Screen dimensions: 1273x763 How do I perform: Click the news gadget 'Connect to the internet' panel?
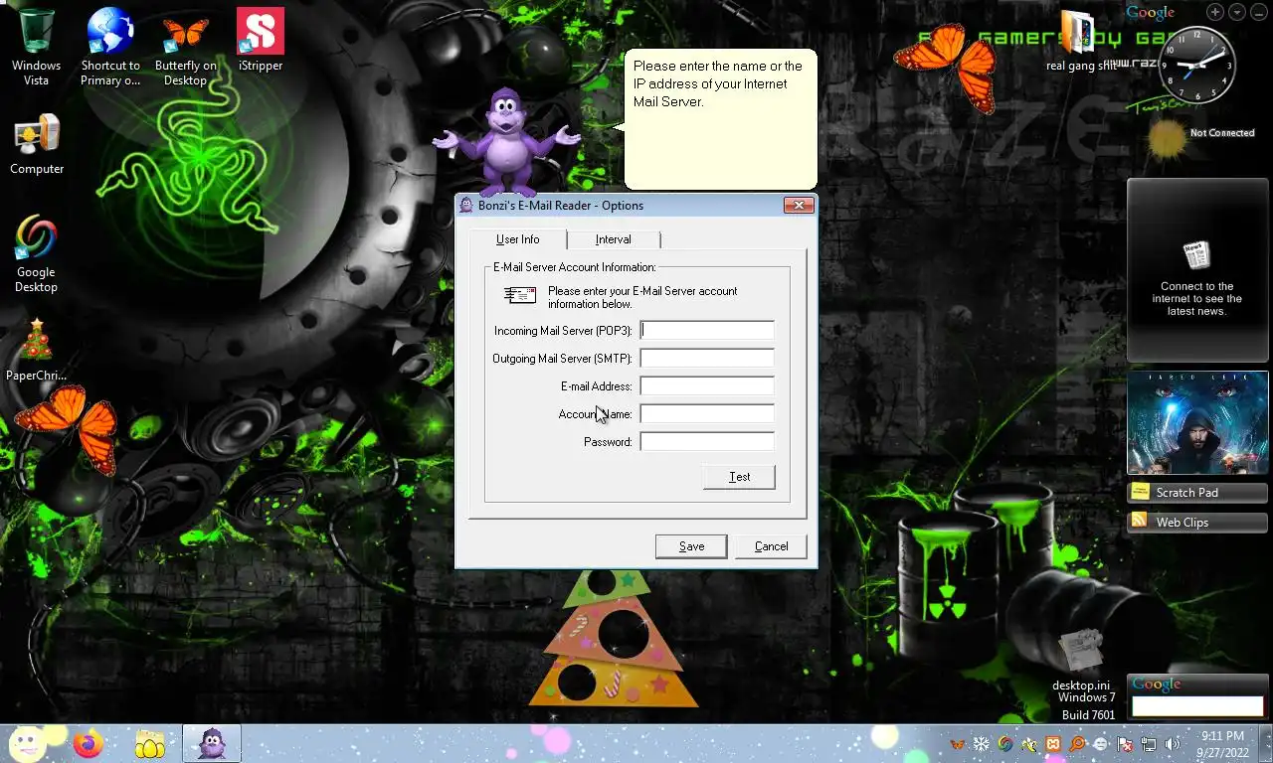(x=1197, y=270)
